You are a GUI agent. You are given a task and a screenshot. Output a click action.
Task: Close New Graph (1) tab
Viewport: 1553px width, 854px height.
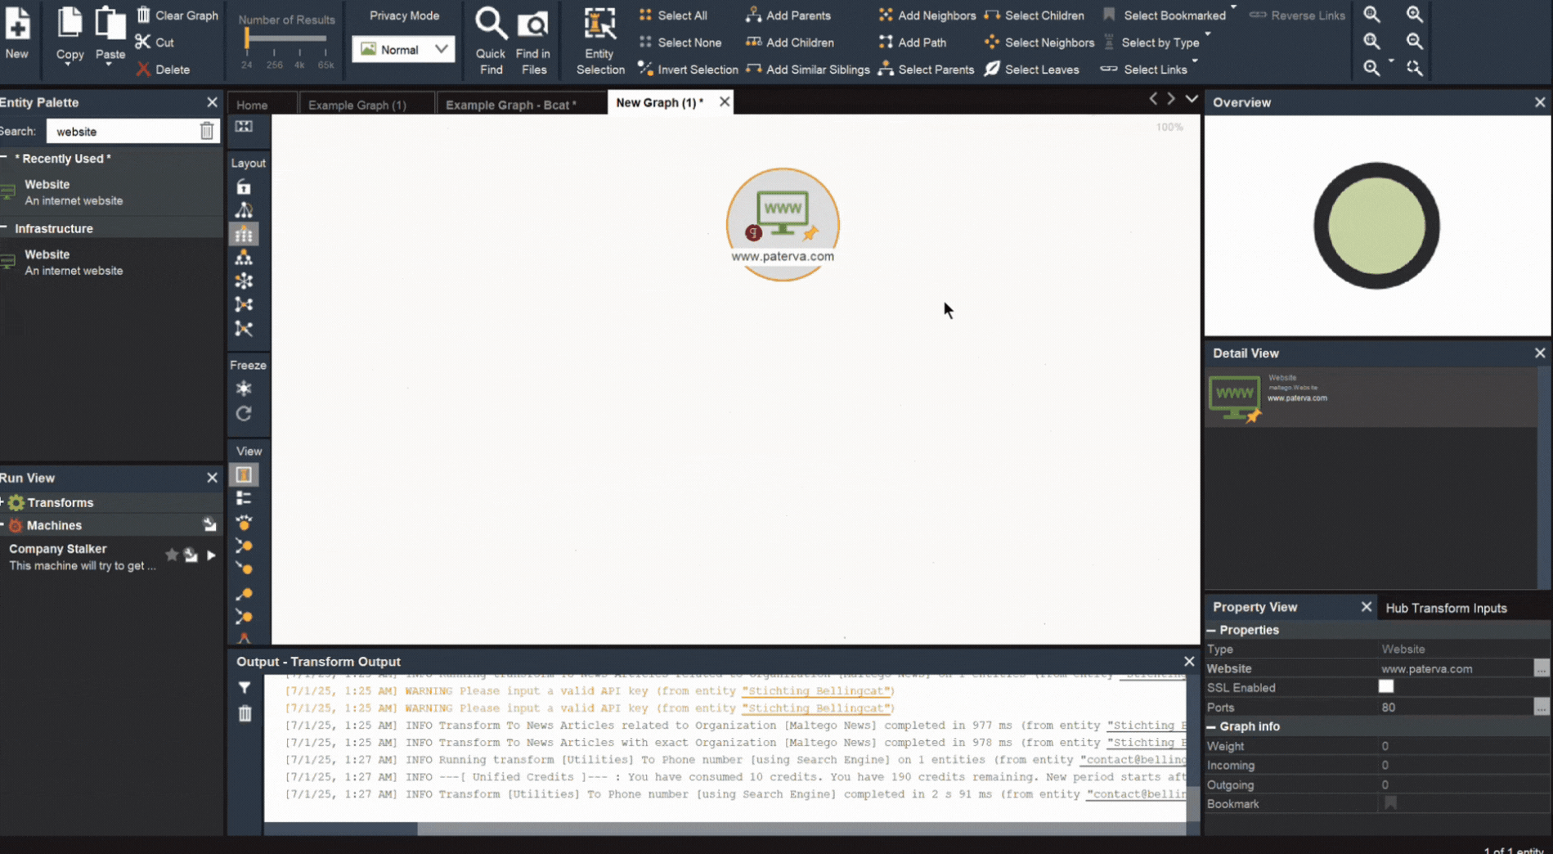coord(725,101)
